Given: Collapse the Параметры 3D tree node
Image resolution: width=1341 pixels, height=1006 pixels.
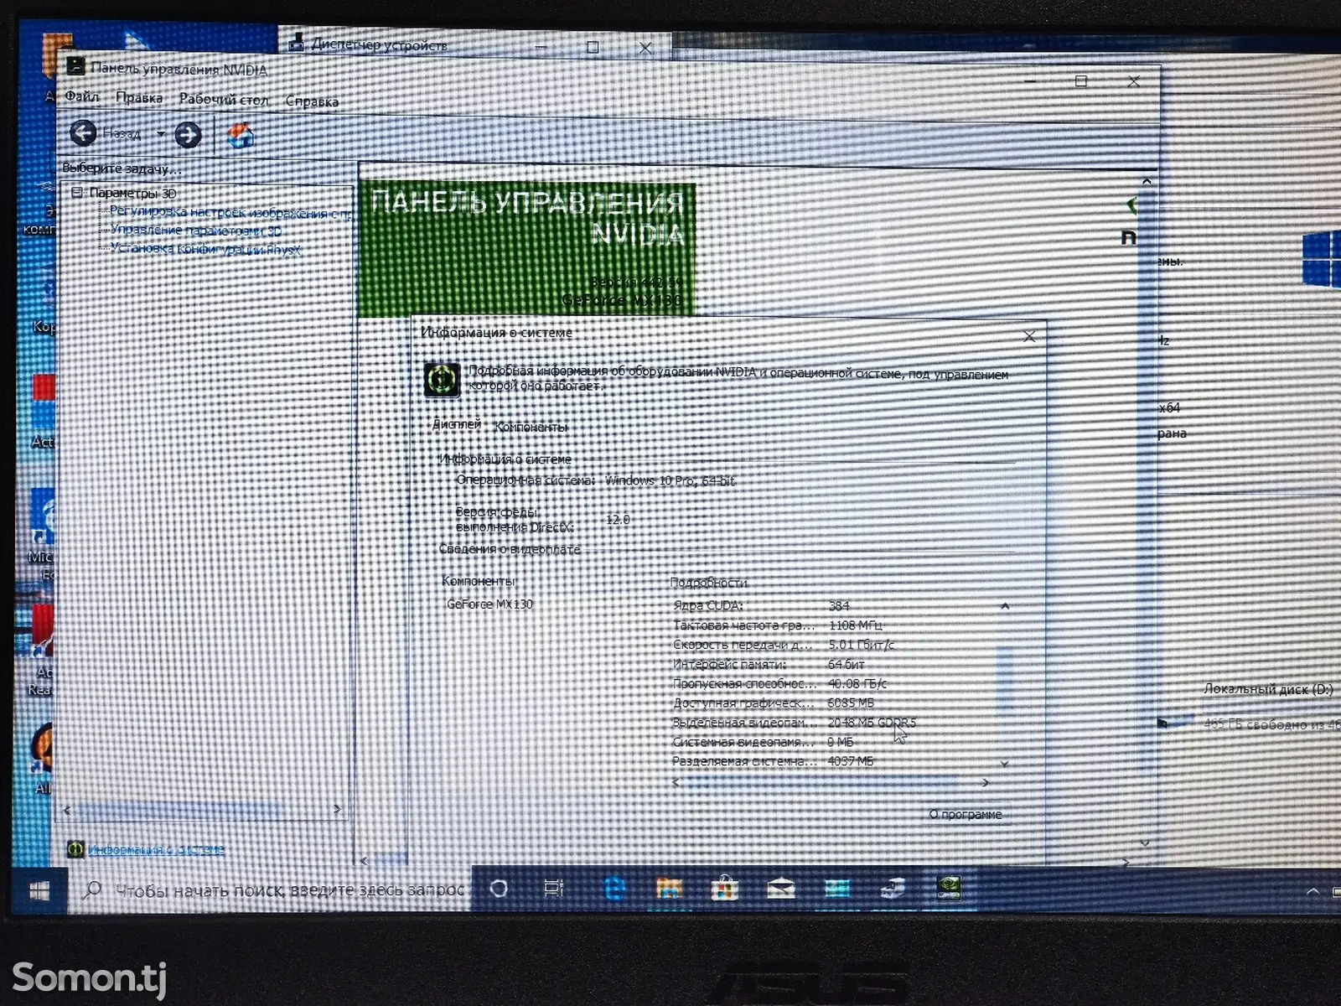Looking at the screenshot, I should coord(77,193).
